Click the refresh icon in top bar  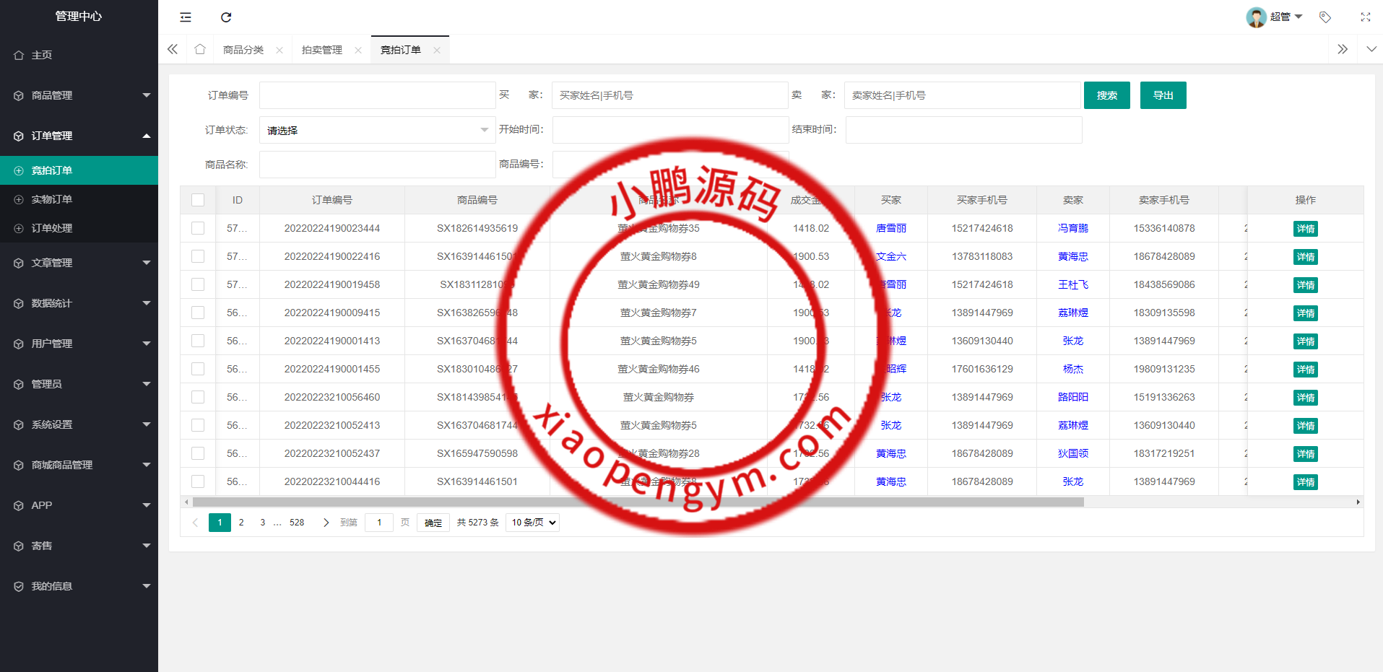coord(226,17)
